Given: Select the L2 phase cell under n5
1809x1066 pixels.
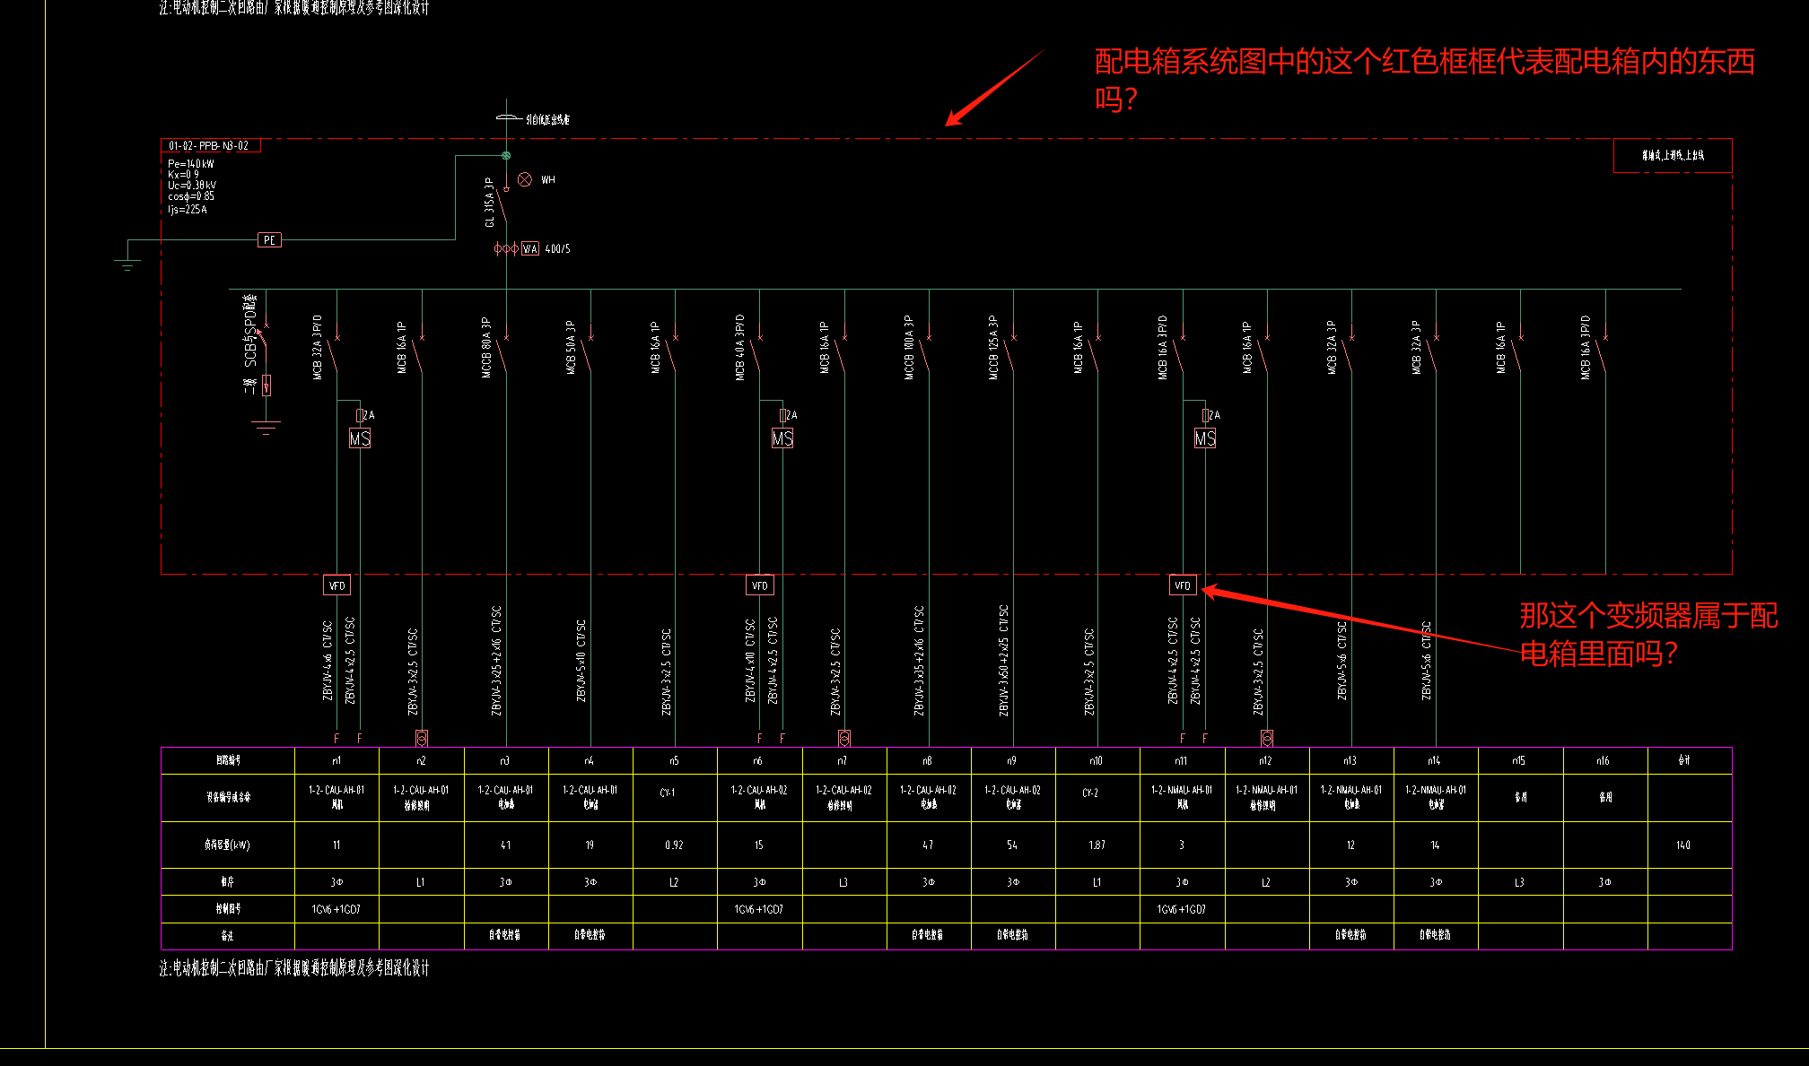Looking at the screenshot, I should (x=675, y=882).
